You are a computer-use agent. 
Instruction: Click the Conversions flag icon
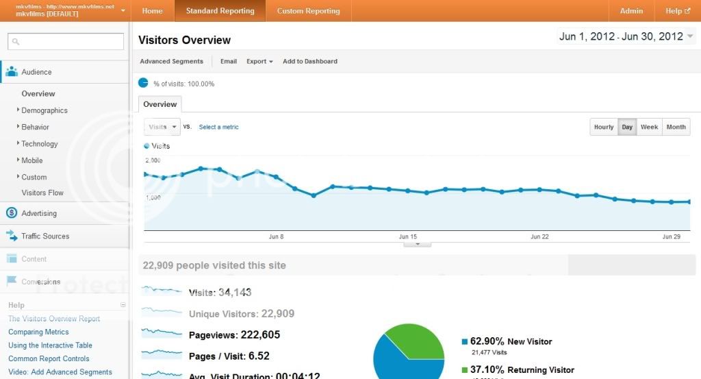12,282
